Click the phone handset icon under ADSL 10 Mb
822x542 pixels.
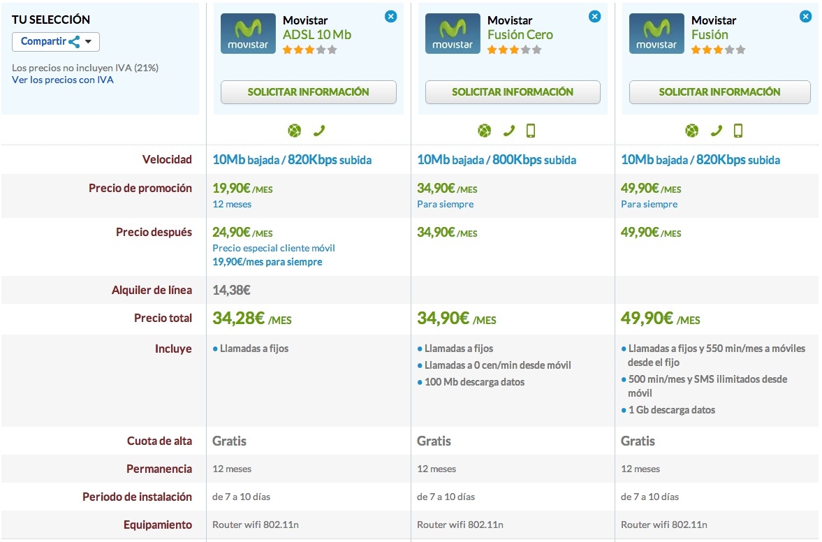tap(318, 131)
